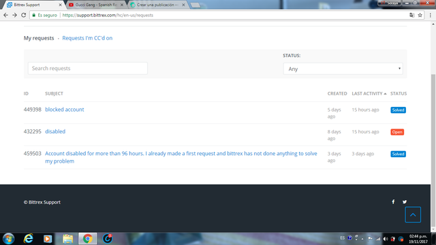Open the disabled request
Image resolution: width=436 pixels, height=245 pixels.
(55, 131)
